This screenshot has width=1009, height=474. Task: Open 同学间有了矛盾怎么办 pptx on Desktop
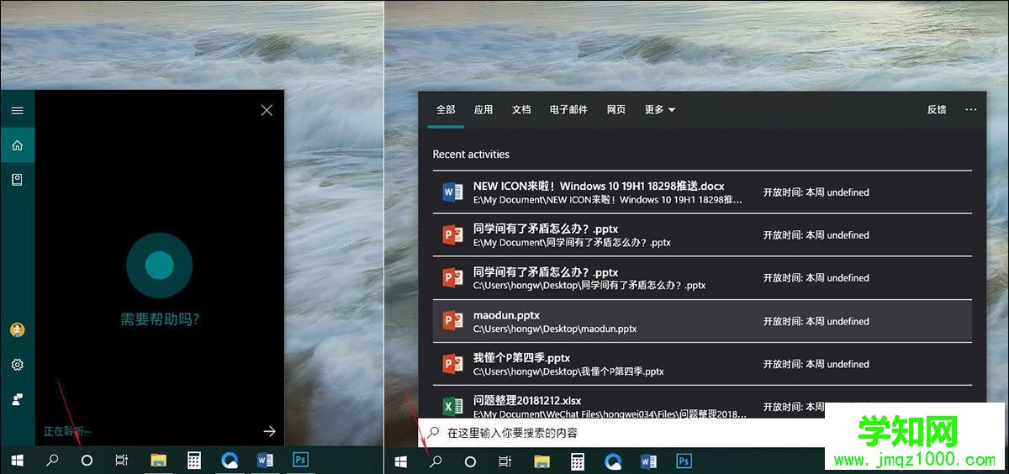[x=702, y=278]
